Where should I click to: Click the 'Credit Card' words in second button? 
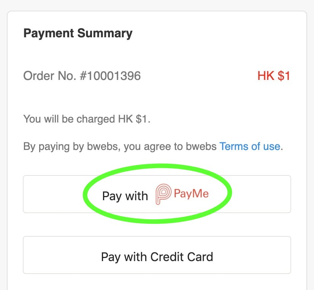[181, 257]
